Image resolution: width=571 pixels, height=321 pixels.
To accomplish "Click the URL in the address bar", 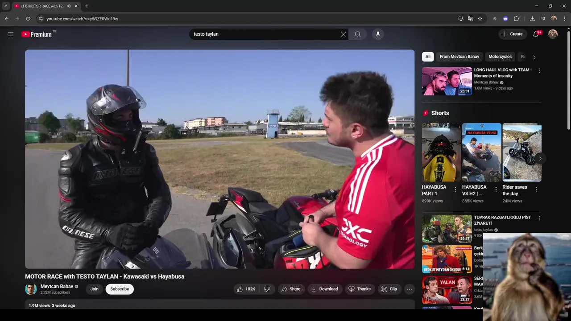I will tap(83, 19).
